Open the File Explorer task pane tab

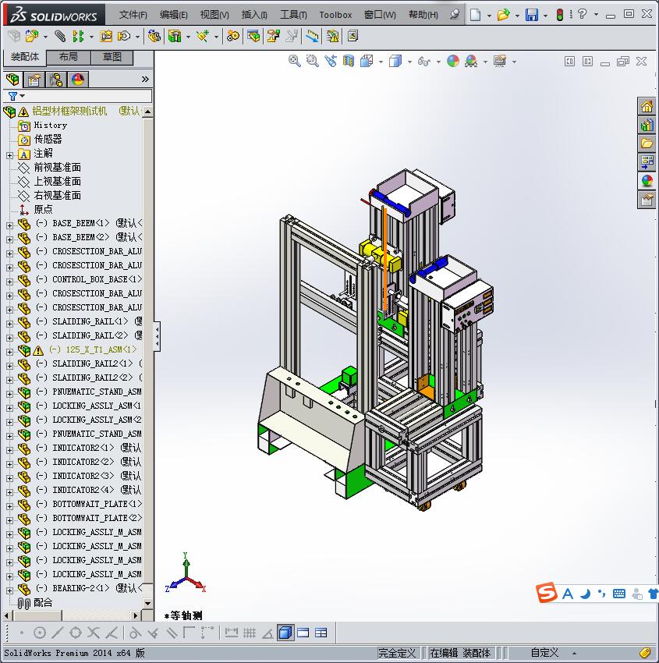647,144
